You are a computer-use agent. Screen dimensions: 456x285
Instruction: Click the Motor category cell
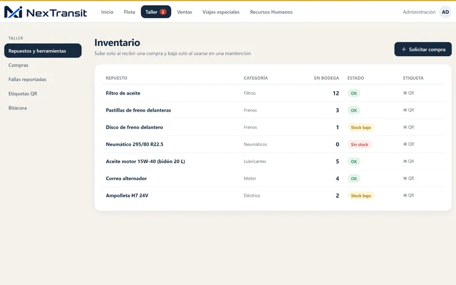[250, 178]
